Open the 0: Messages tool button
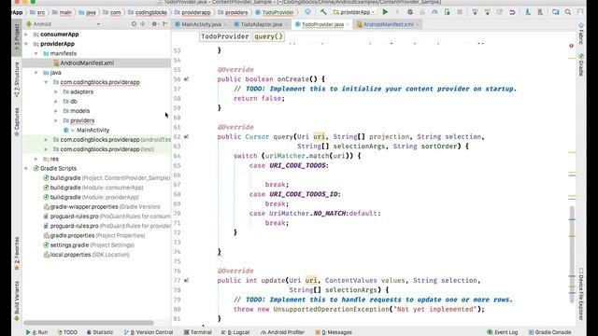Screen dimensions: 598x336 [x=334, y=332]
